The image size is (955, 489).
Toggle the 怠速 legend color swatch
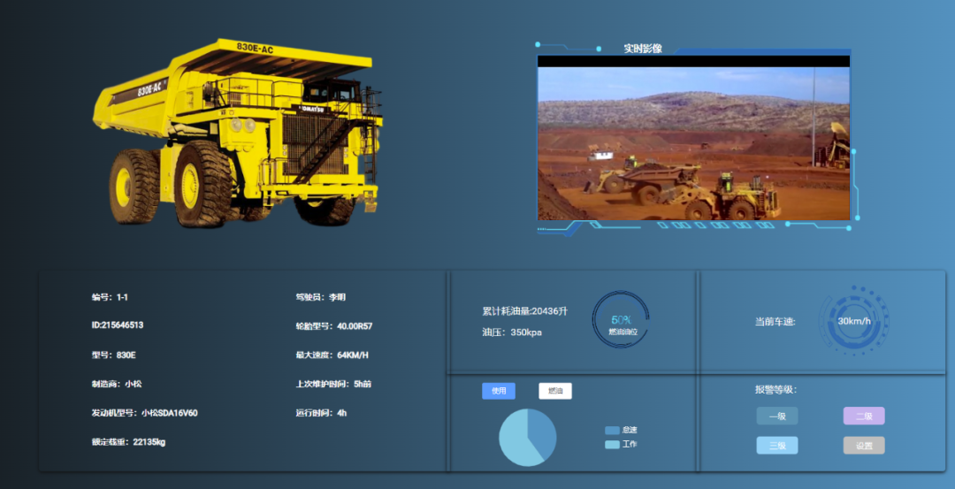tap(612, 430)
